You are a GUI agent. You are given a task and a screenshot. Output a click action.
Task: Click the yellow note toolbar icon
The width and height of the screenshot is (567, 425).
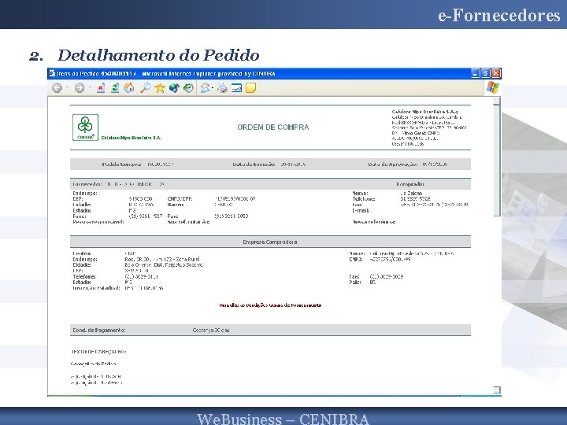(250, 88)
